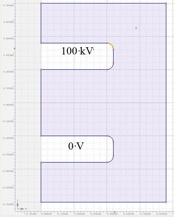Click horizontal ruler label 0.250000

pos(80,214)
